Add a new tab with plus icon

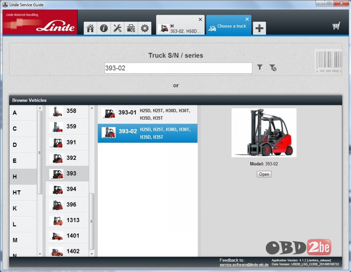point(259,28)
